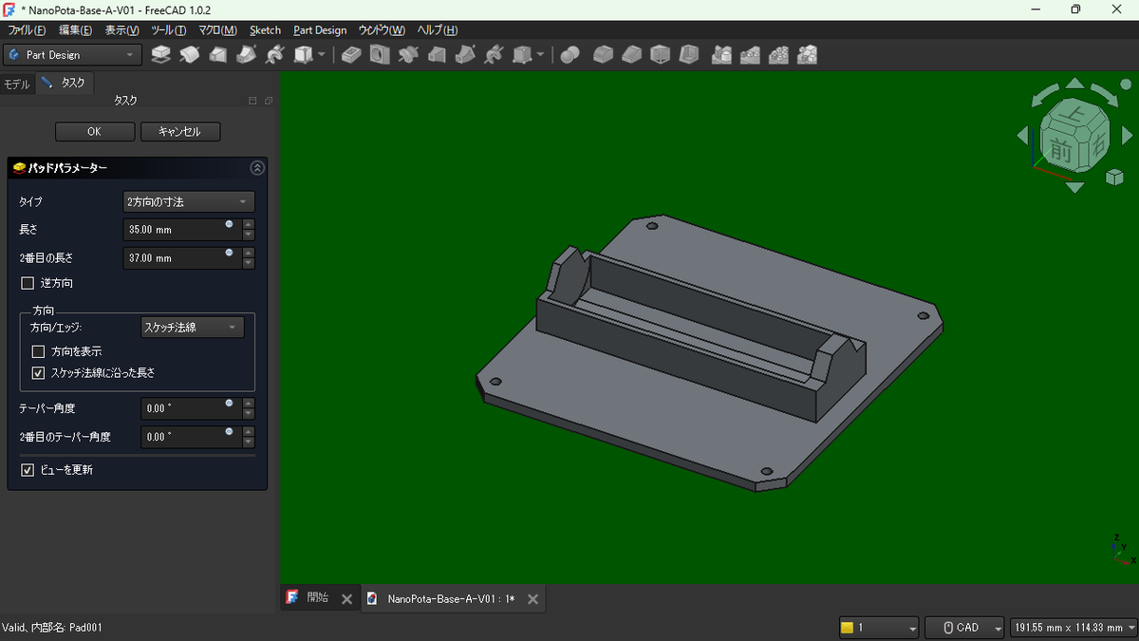Apply the Fillet tool icon
The height and width of the screenshot is (641, 1139).
point(603,55)
